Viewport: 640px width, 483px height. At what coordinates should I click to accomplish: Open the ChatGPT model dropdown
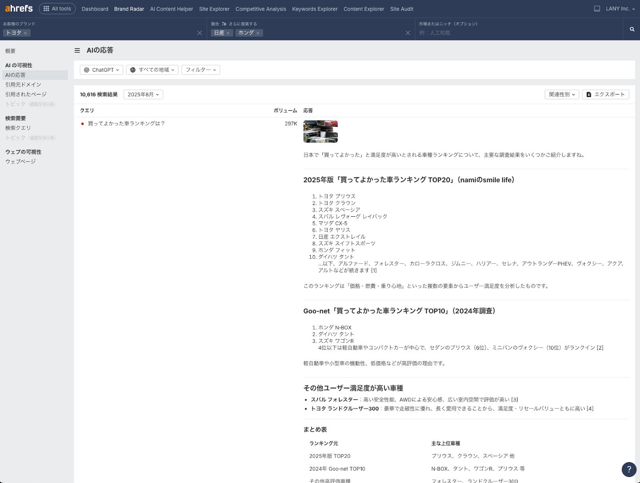(102, 70)
